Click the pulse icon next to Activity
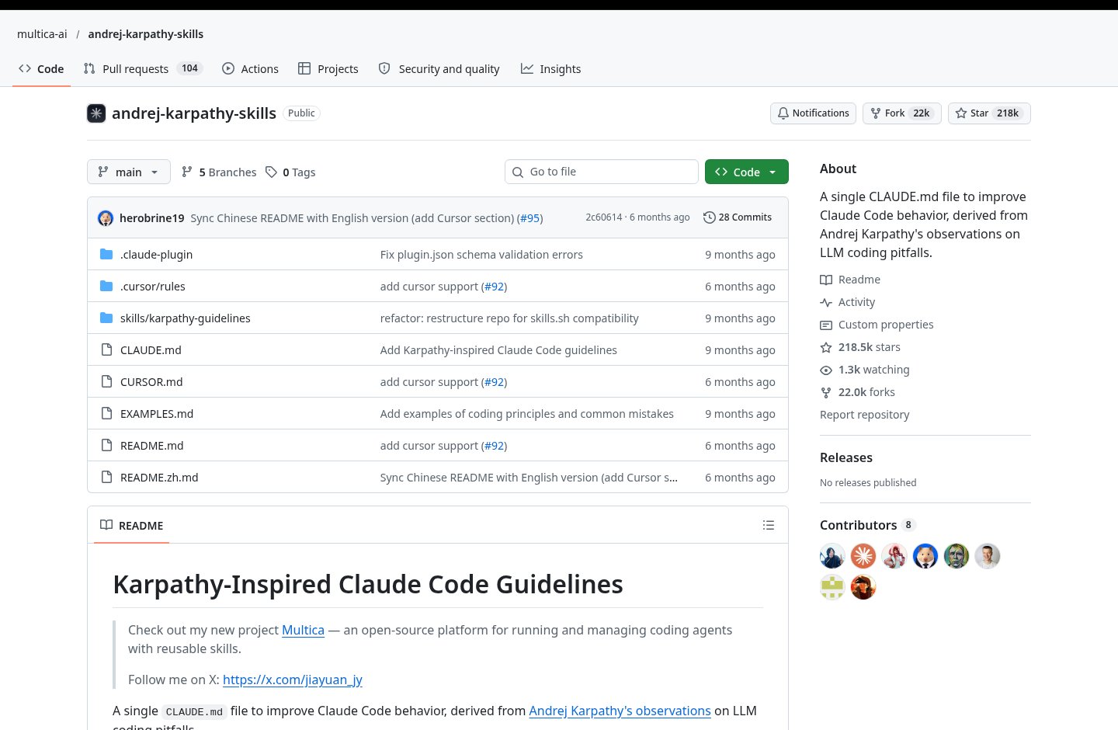The width and height of the screenshot is (1118, 730). tap(826, 302)
